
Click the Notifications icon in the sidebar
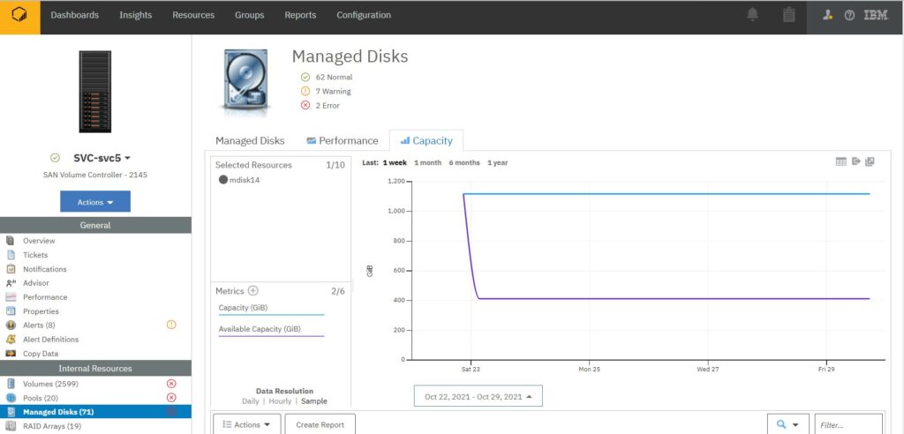tap(11, 269)
